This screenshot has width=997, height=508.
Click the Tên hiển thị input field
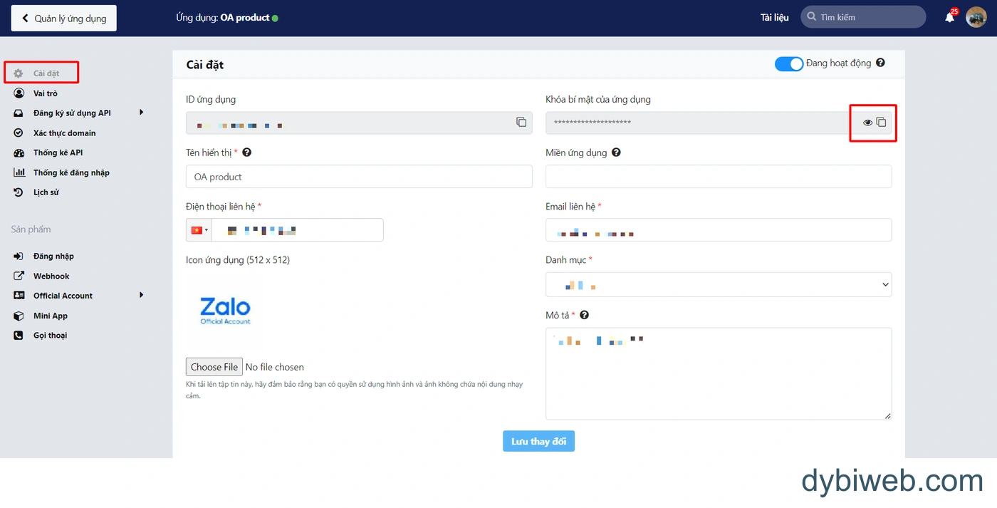pos(359,177)
